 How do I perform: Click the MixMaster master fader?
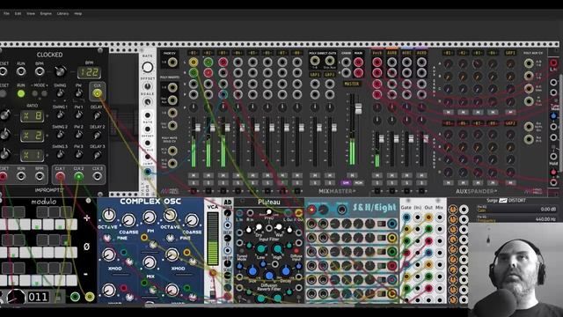[x=358, y=108]
